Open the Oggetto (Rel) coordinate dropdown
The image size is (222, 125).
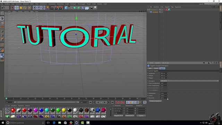click(119, 116)
